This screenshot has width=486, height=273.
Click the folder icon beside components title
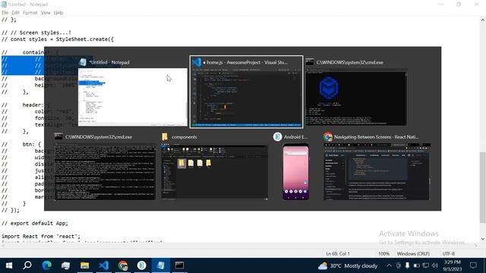(x=165, y=136)
